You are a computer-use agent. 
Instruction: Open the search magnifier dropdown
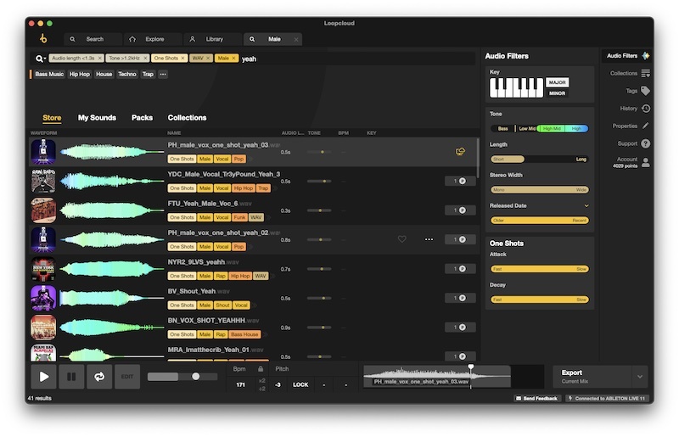[40, 59]
